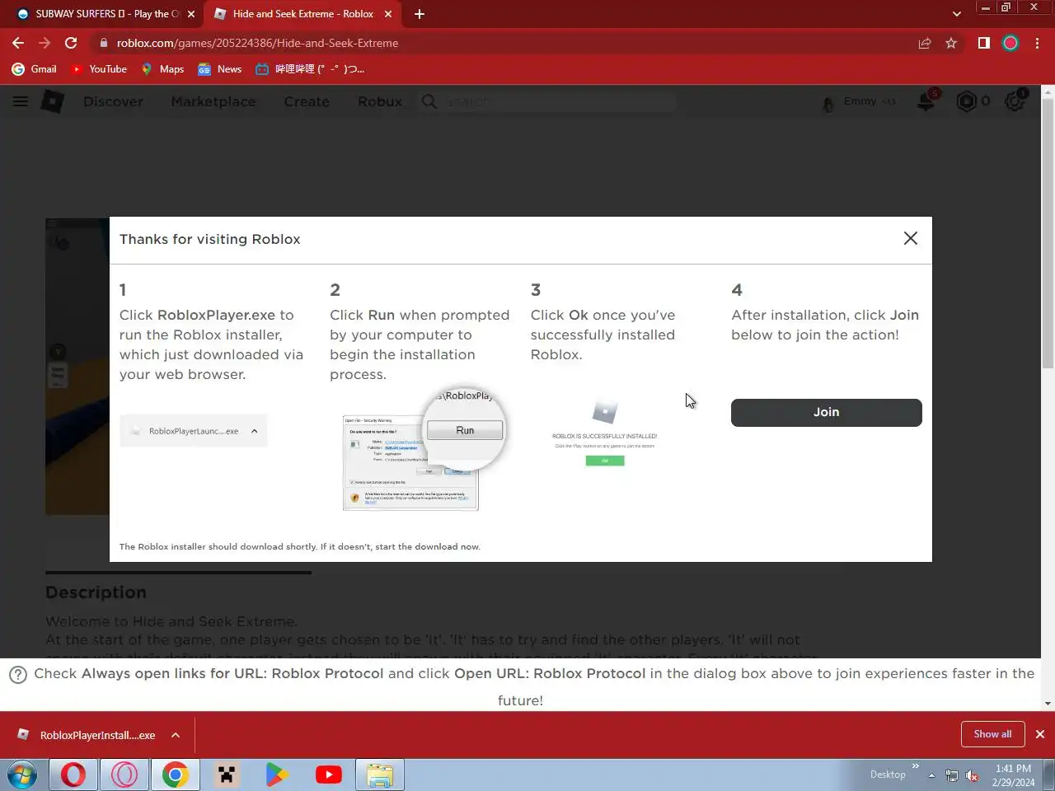Viewport: 1055px width, 791px height.
Task: Close the Hide and Seek Extreme tab
Action: click(388, 14)
